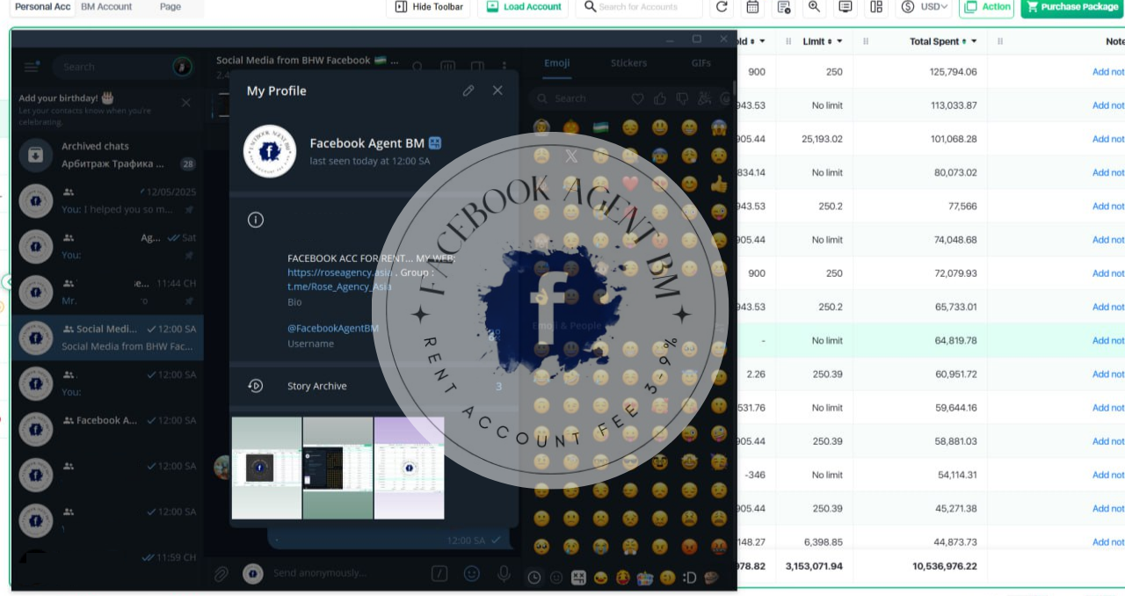Click the note settings icon after the calendar
The height and width of the screenshot is (596, 1125).
click(x=783, y=7)
